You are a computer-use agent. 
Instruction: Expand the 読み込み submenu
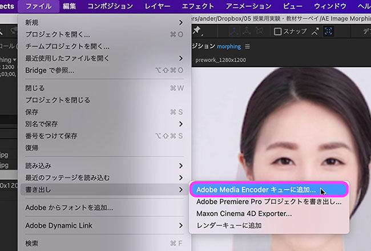tap(104, 165)
